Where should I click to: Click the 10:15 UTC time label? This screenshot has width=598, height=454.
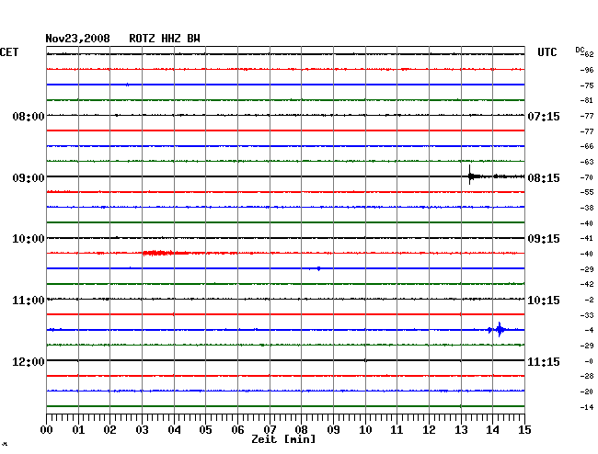point(544,301)
